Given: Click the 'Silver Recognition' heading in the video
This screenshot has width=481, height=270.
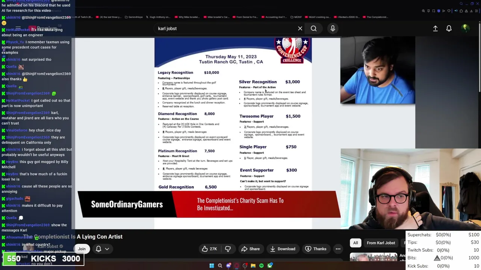Looking at the screenshot, I should [x=258, y=82].
